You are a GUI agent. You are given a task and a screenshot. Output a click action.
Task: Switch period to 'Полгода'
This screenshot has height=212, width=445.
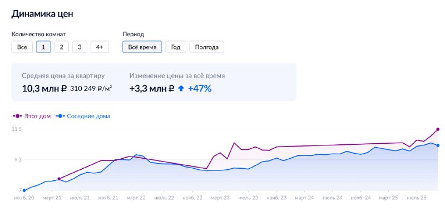click(x=206, y=47)
